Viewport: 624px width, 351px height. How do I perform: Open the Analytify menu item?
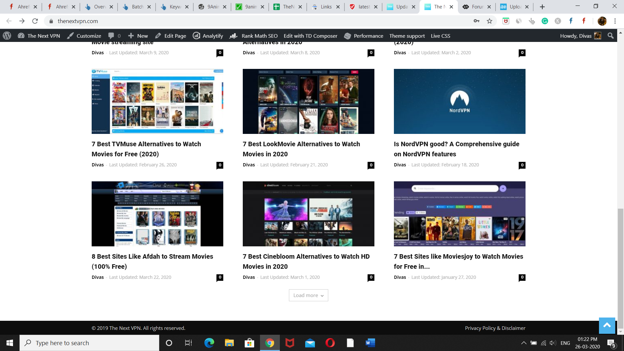point(208,36)
